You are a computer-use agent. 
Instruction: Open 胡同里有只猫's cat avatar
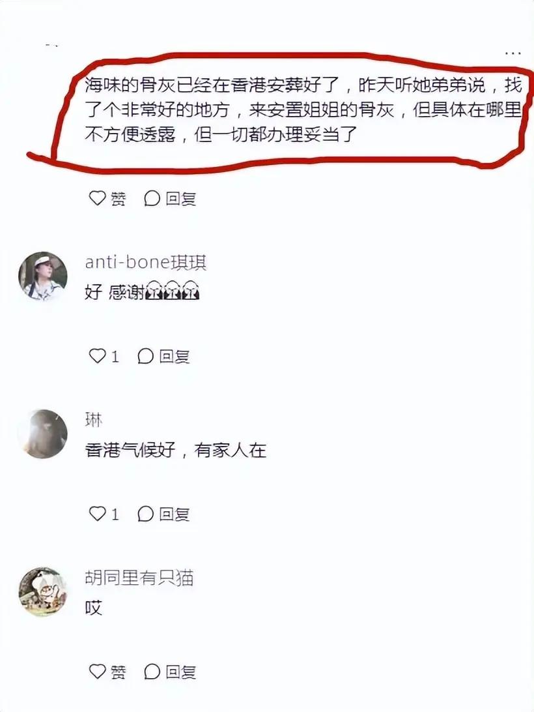tap(42, 591)
